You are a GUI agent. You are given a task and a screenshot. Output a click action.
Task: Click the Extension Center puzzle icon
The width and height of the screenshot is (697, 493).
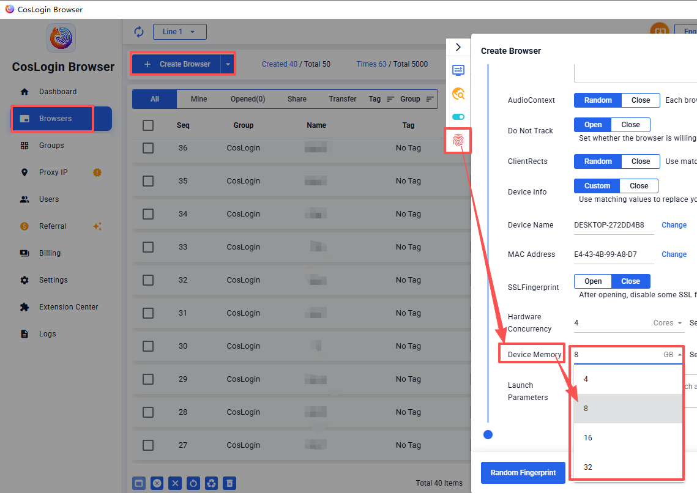24,307
